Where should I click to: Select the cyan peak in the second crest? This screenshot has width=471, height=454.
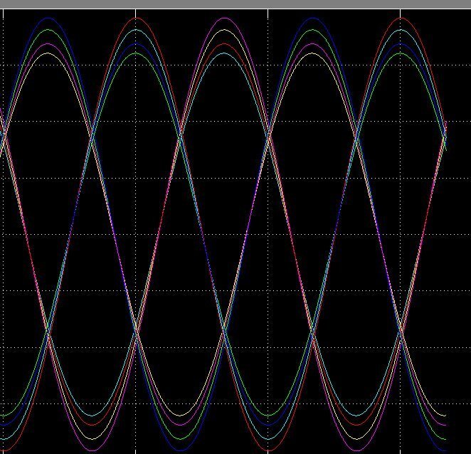(136, 30)
